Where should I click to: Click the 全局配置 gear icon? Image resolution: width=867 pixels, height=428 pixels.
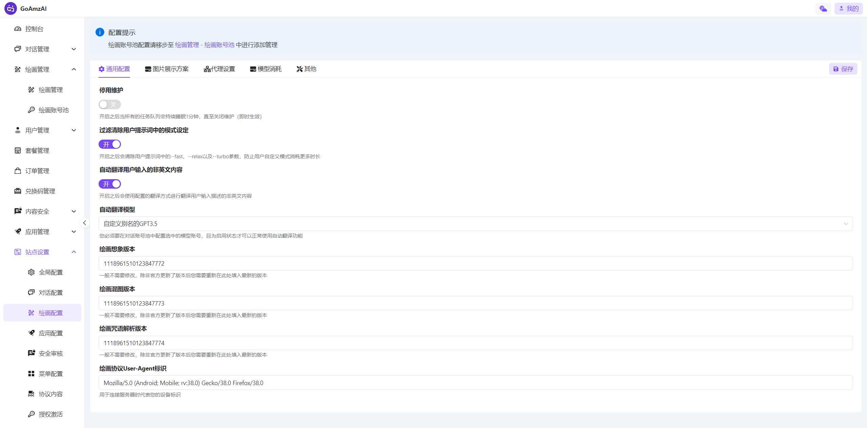pyautogui.click(x=31, y=272)
